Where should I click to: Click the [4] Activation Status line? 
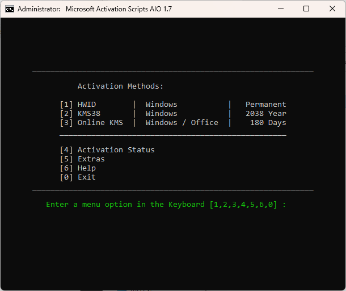pos(107,150)
